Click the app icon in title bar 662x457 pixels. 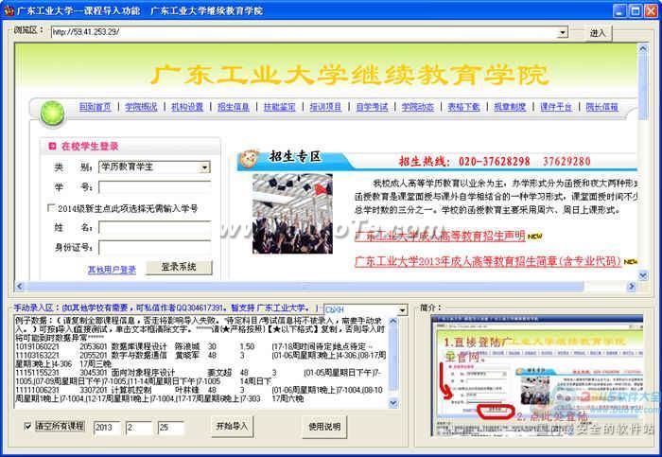tap(9, 10)
